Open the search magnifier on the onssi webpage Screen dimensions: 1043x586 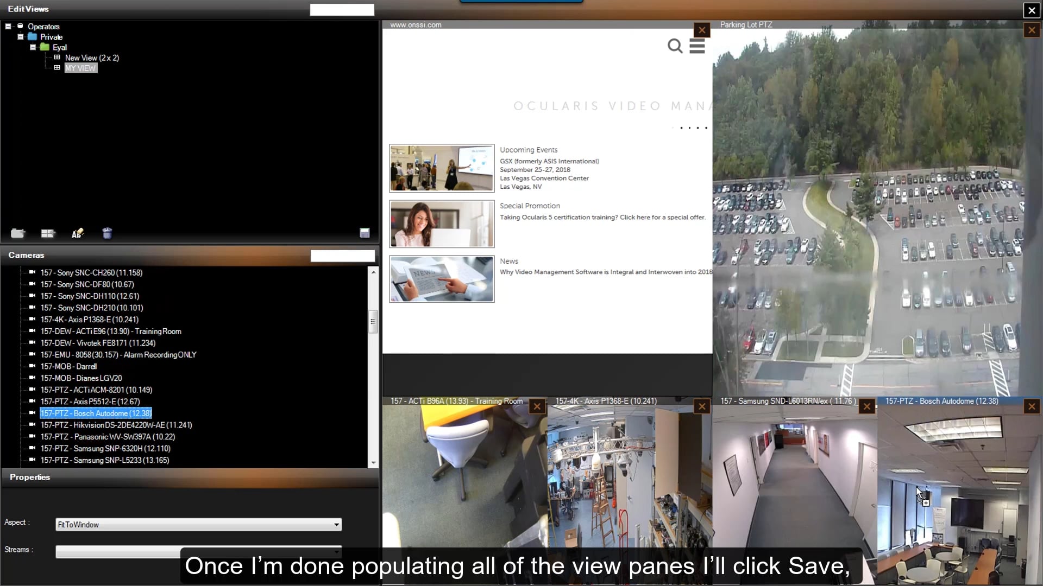pyautogui.click(x=675, y=46)
